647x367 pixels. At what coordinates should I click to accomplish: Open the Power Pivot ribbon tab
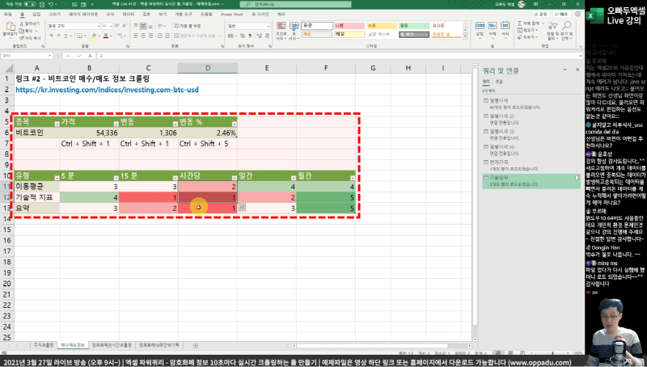pyautogui.click(x=231, y=14)
